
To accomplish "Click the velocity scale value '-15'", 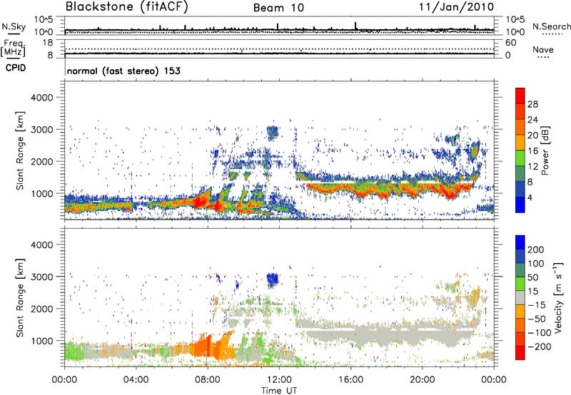I will [x=537, y=304].
